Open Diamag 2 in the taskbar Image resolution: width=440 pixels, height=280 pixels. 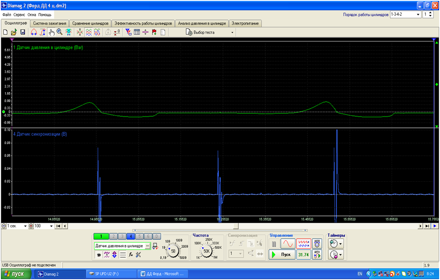click(x=60, y=274)
